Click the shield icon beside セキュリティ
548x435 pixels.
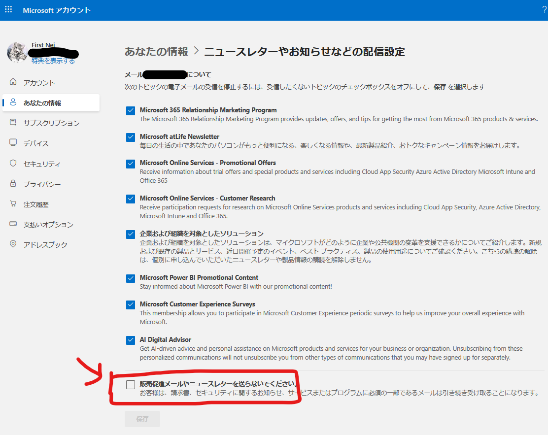point(13,163)
